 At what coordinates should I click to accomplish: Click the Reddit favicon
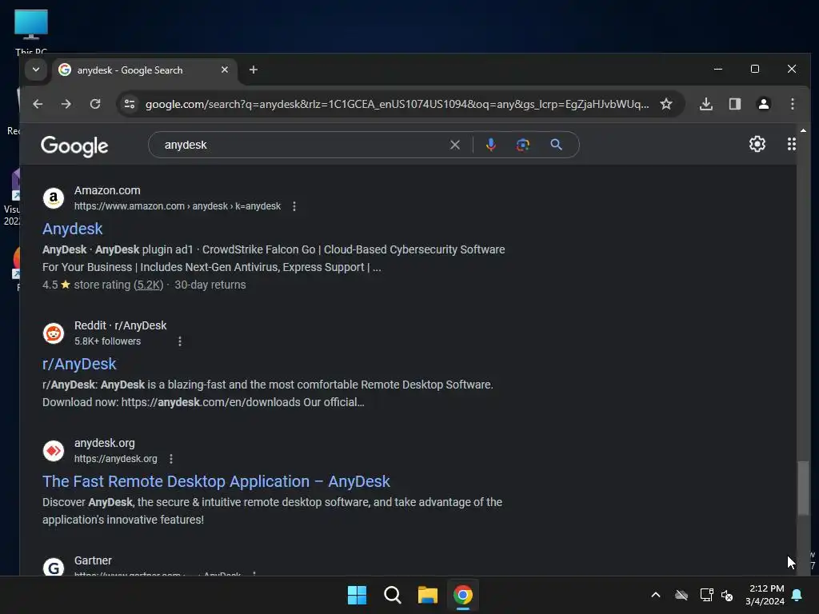point(54,333)
